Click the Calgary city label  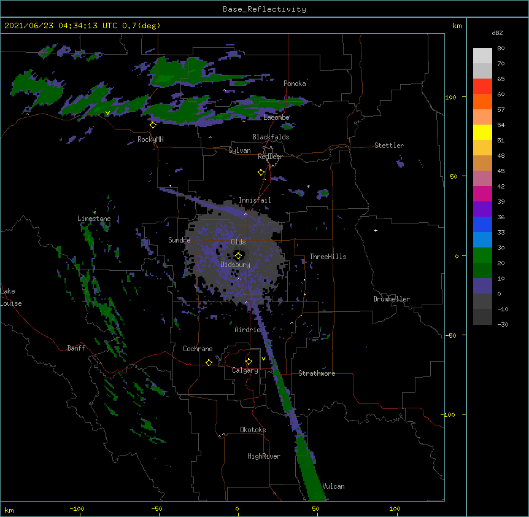click(x=245, y=370)
